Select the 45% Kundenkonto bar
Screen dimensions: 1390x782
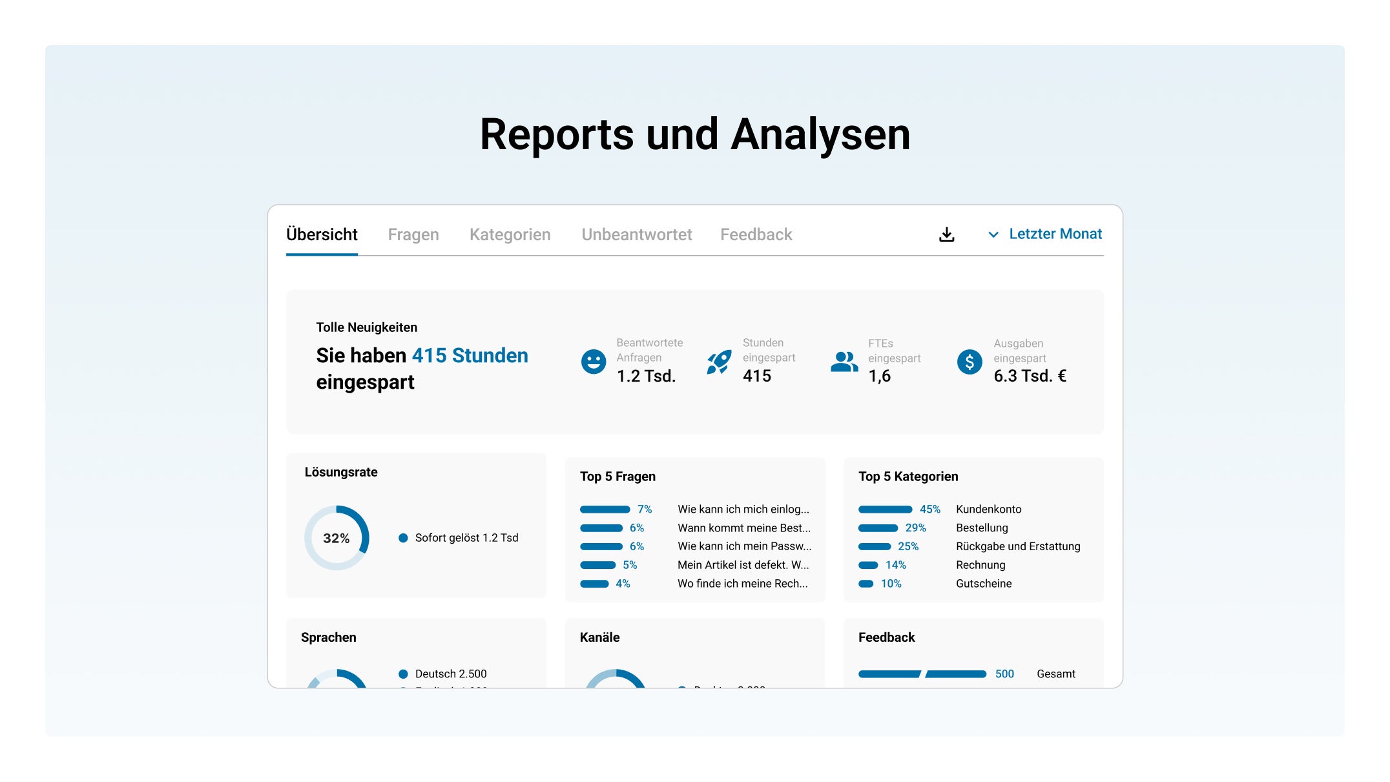(885, 509)
